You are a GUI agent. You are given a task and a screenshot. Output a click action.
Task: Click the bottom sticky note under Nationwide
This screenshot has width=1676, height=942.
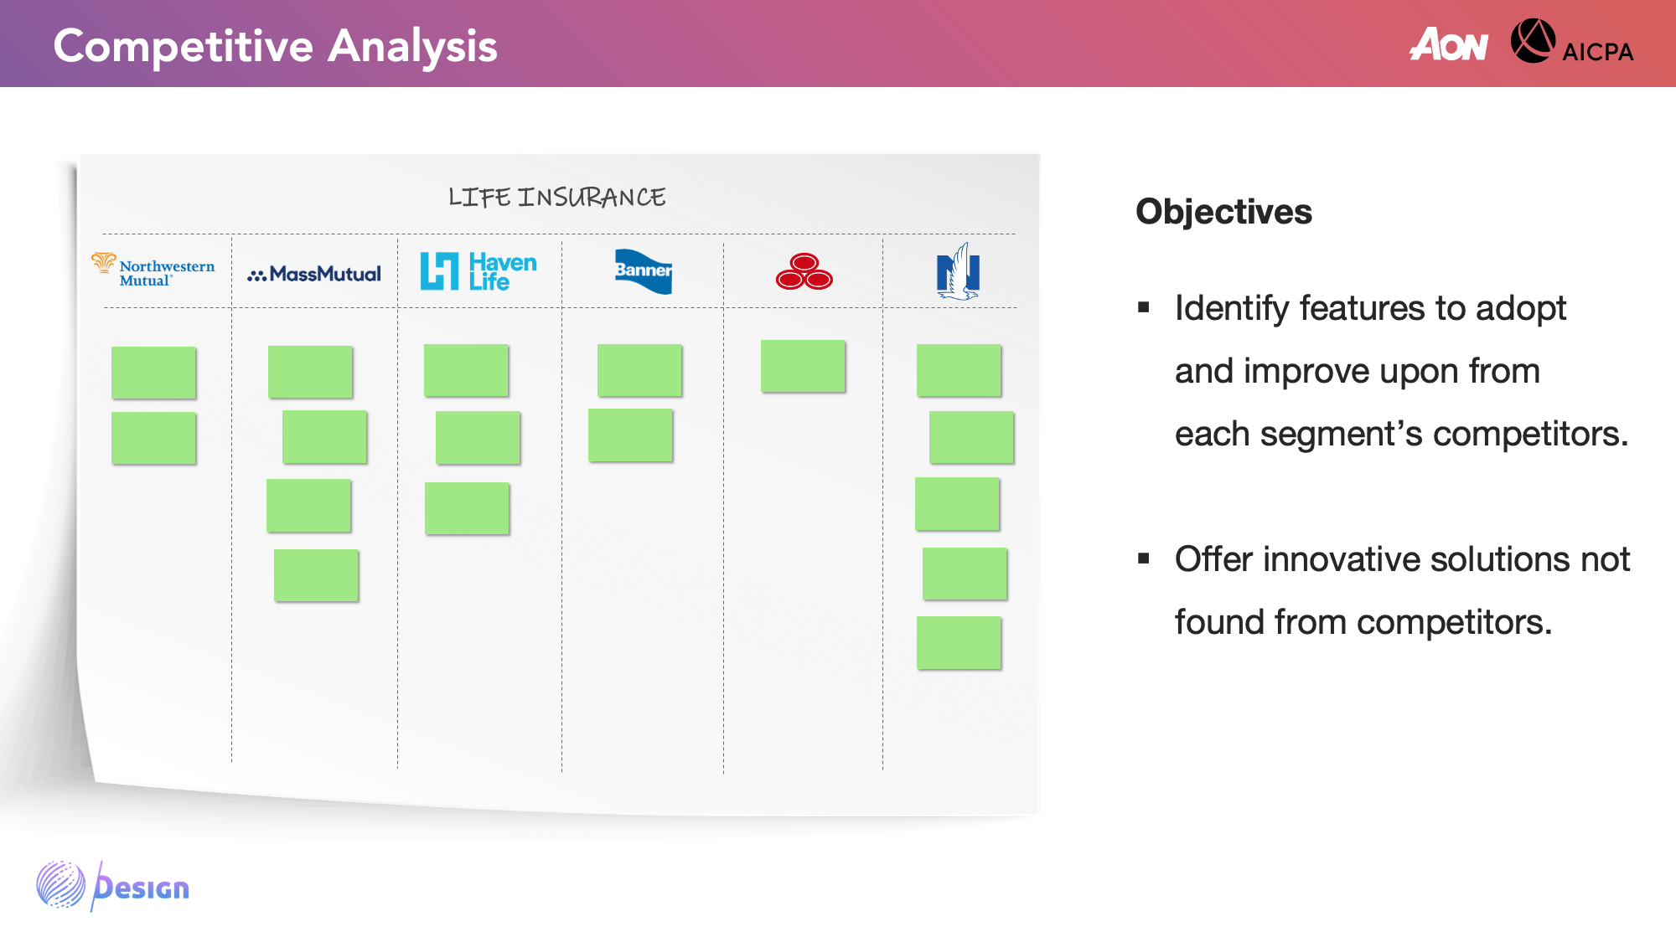pos(959,642)
